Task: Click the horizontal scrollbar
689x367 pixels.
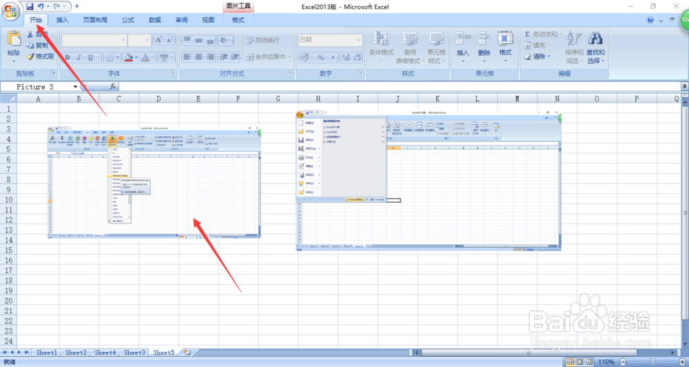Action: (528, 353)
